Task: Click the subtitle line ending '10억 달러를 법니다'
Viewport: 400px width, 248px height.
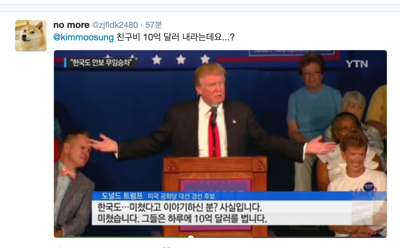Action: (182, 218)
